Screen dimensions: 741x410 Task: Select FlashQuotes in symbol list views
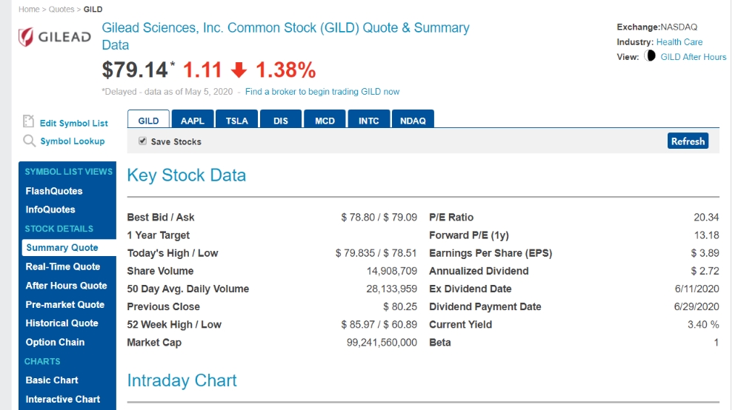pos(54,191)
